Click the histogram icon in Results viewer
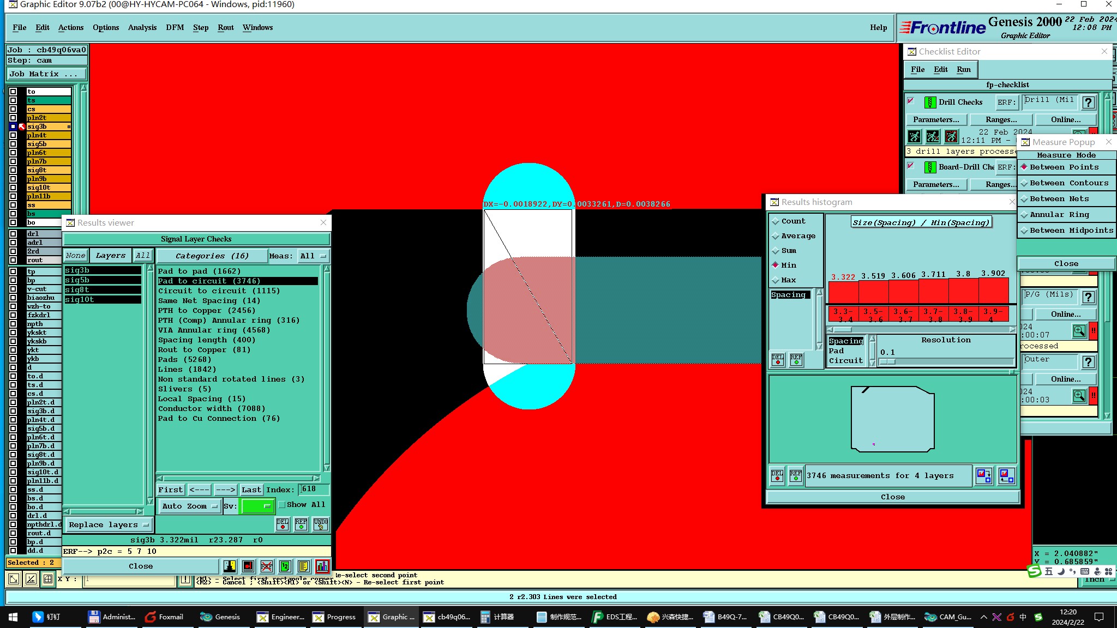The height and width of the screenshot is (628, 1117). (322, 566)
